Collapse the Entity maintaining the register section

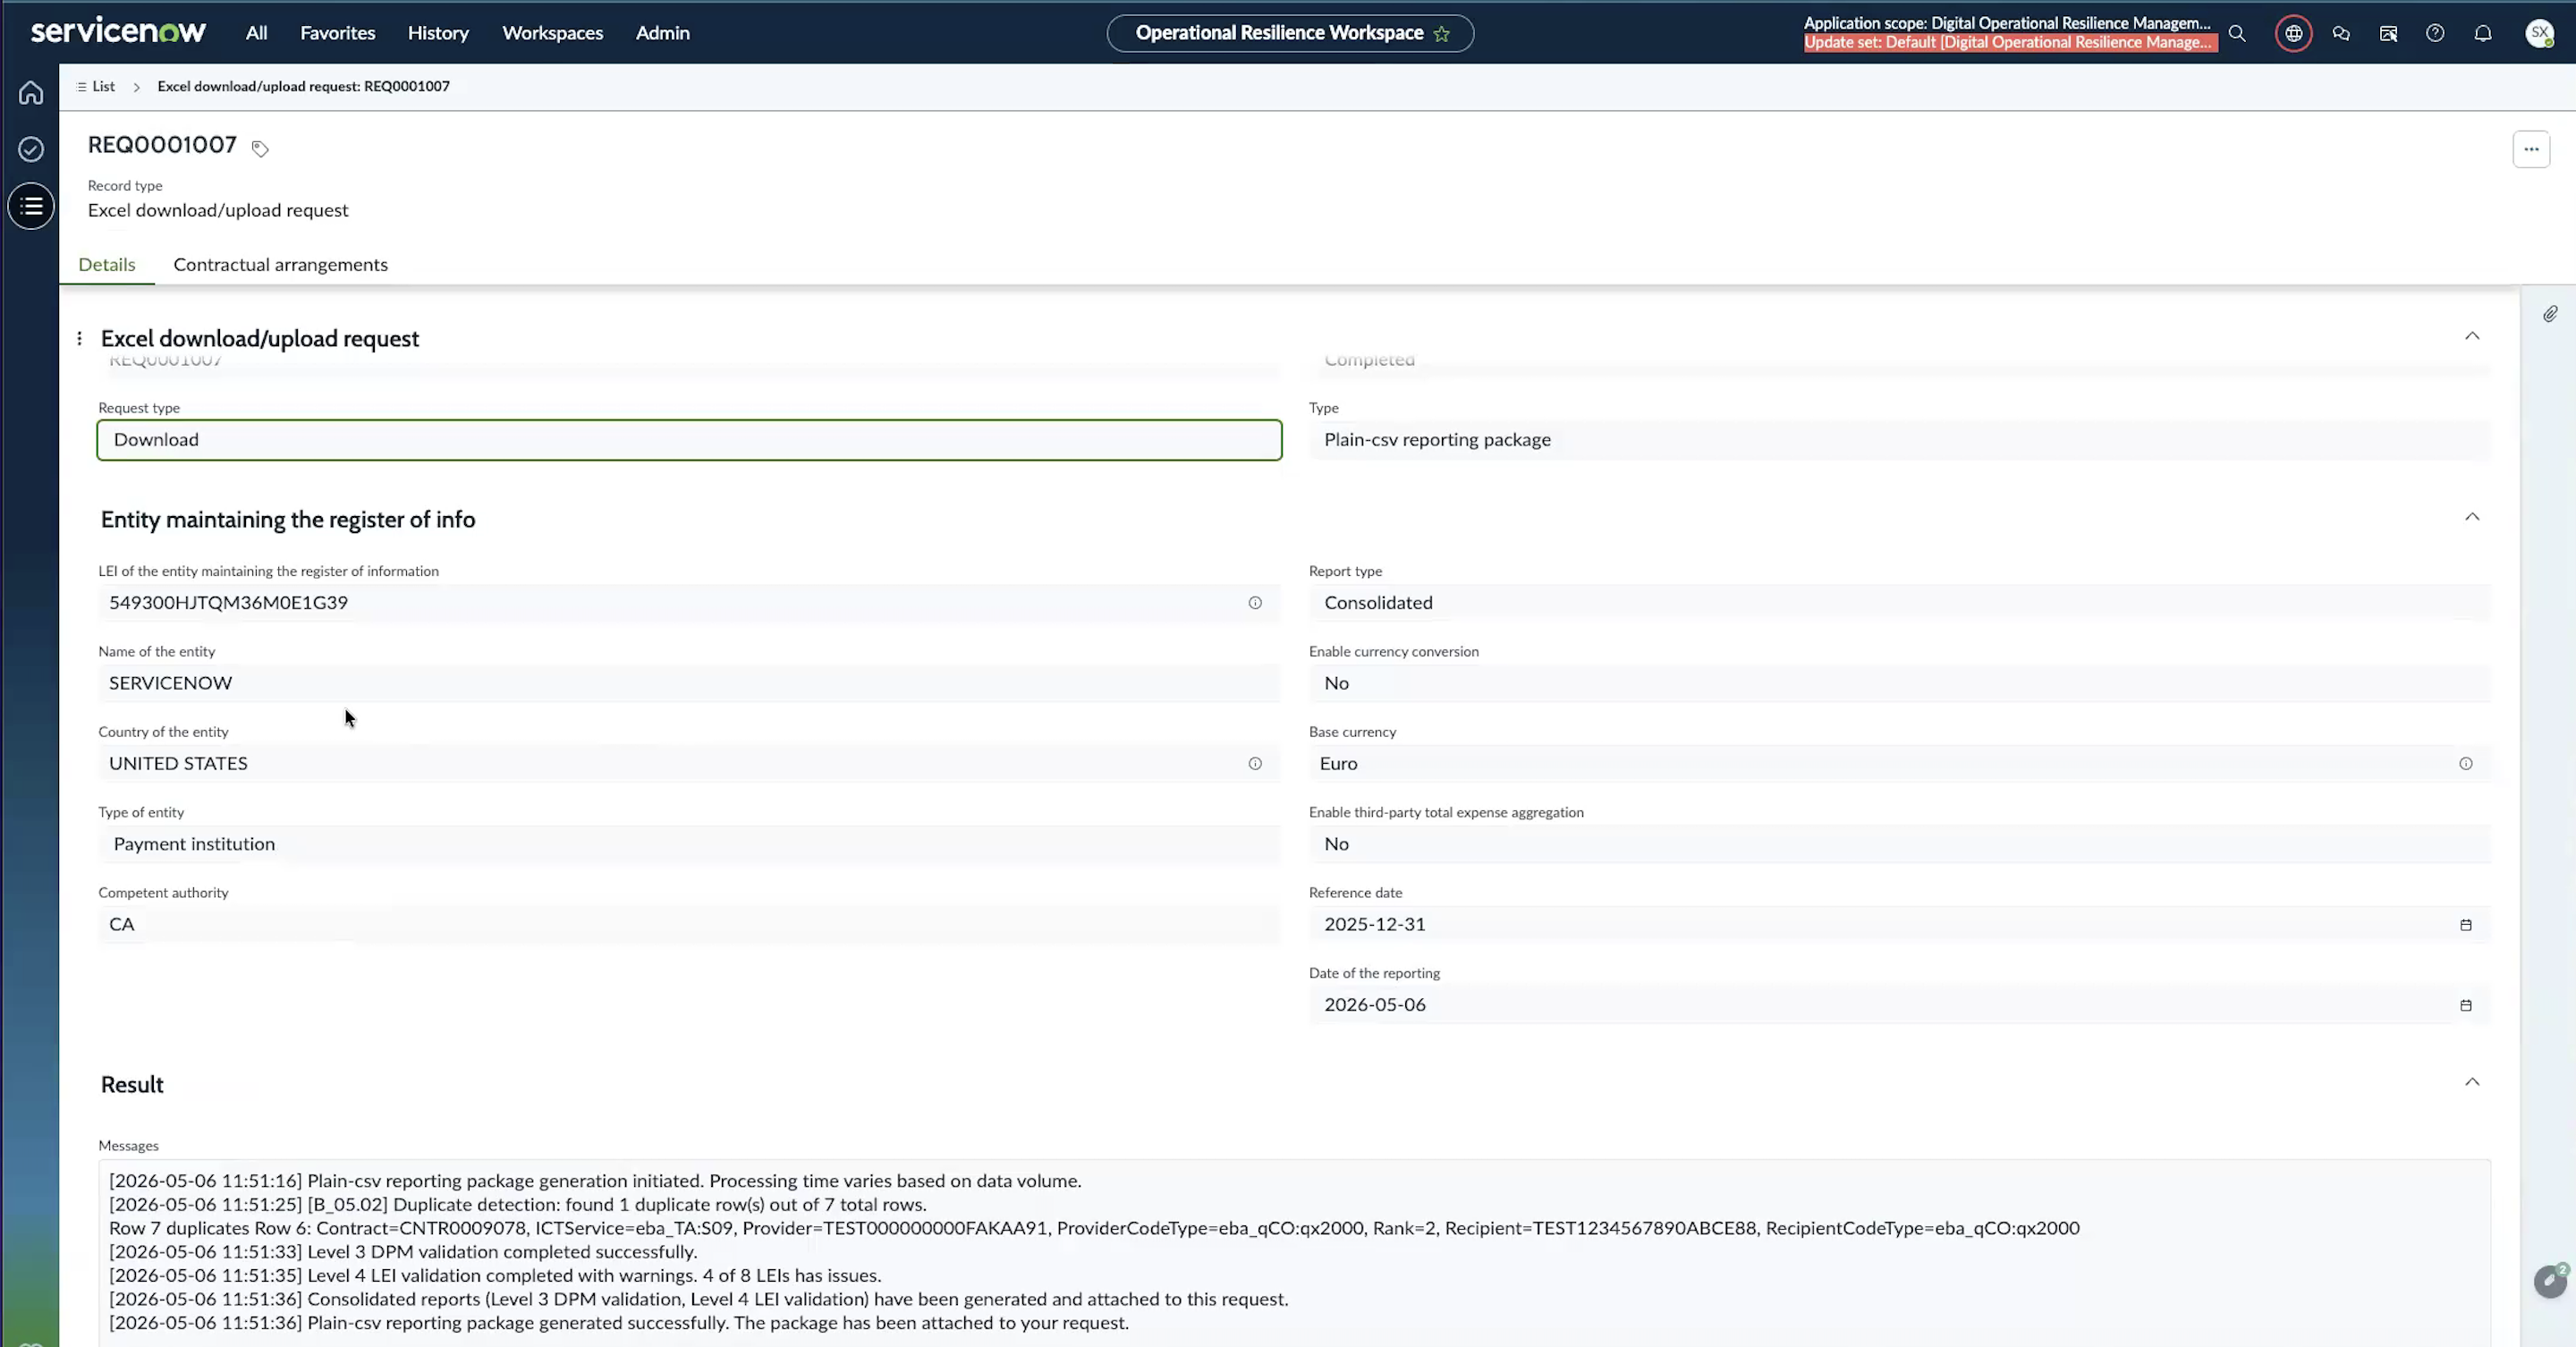[2472, 517]
